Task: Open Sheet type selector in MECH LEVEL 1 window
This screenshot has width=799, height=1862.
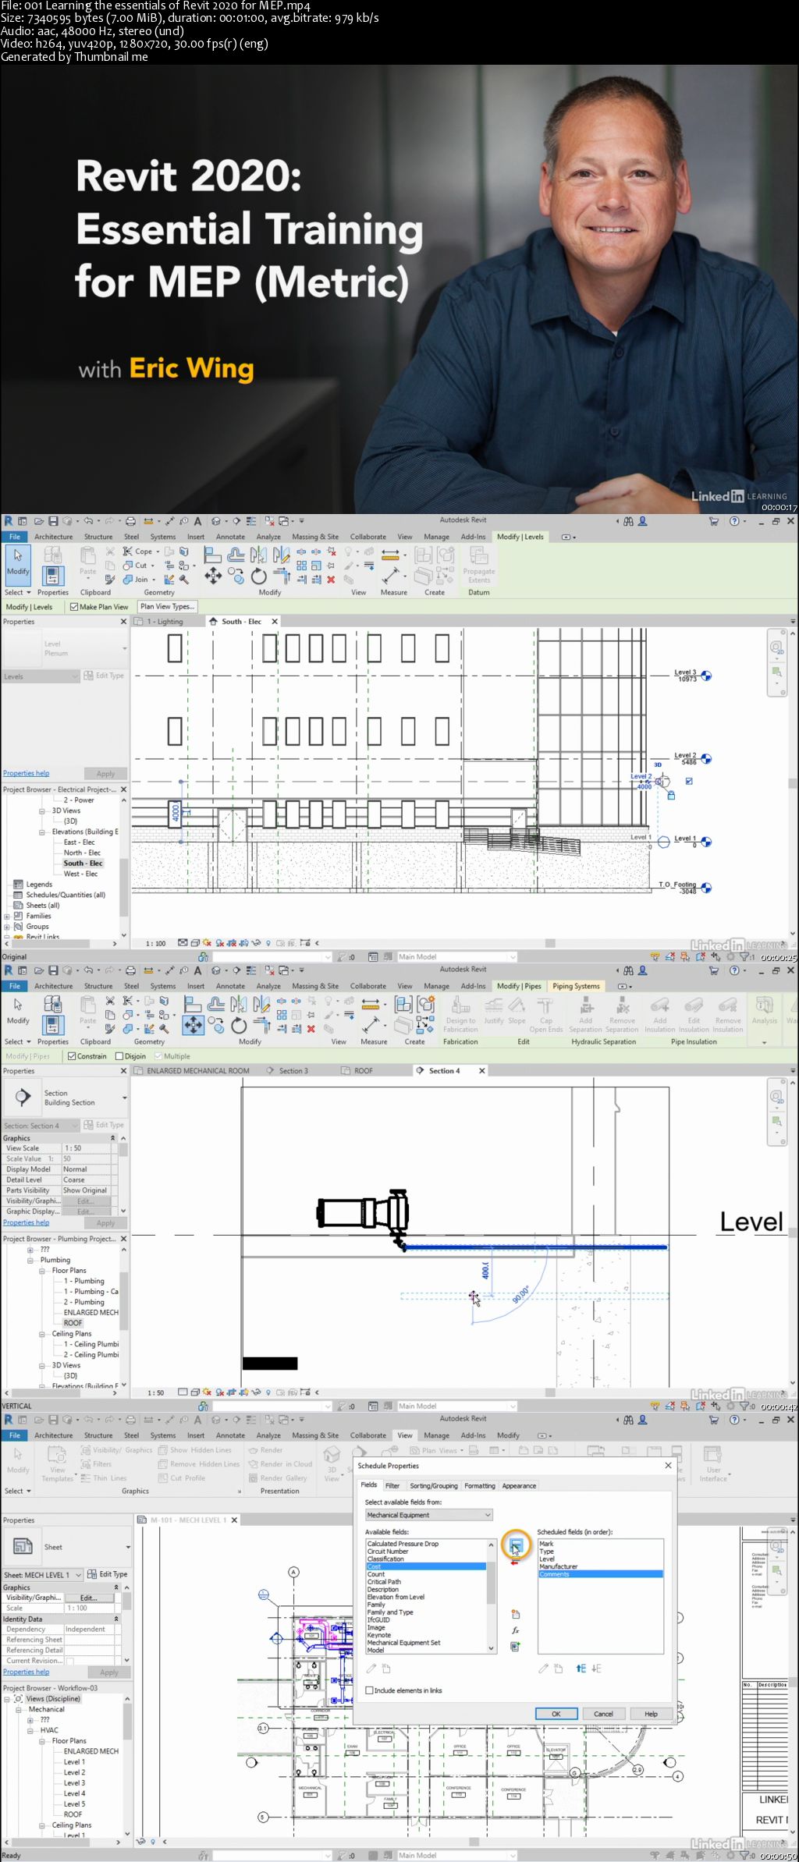Action: pos(129,1547)
